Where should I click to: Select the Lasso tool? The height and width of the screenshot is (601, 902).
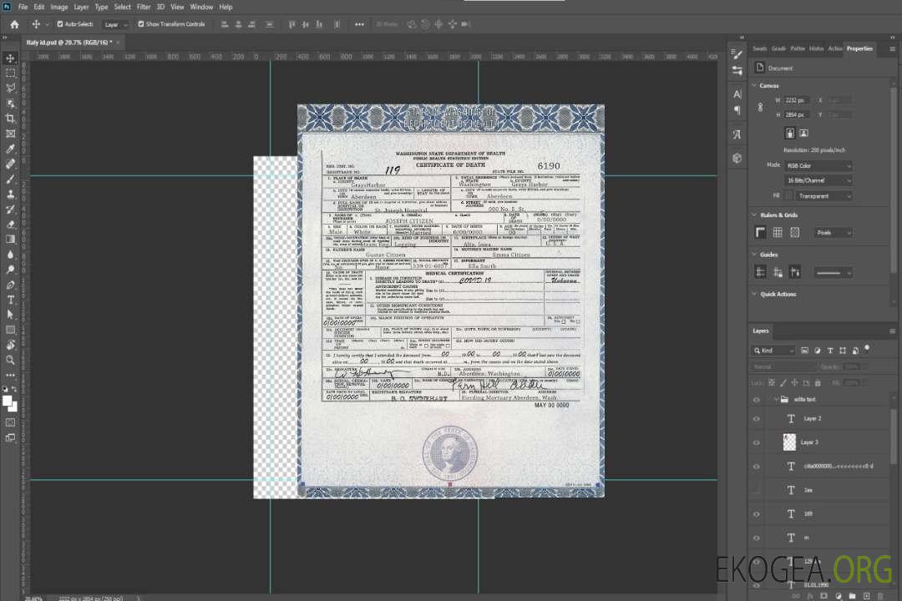click(x=10, y=88)
